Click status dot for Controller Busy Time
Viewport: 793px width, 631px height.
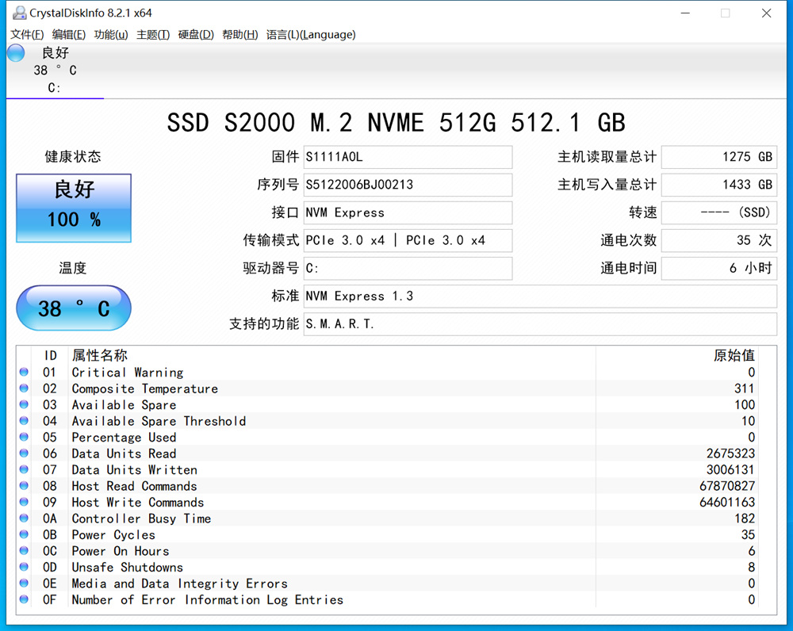point(24,518)
